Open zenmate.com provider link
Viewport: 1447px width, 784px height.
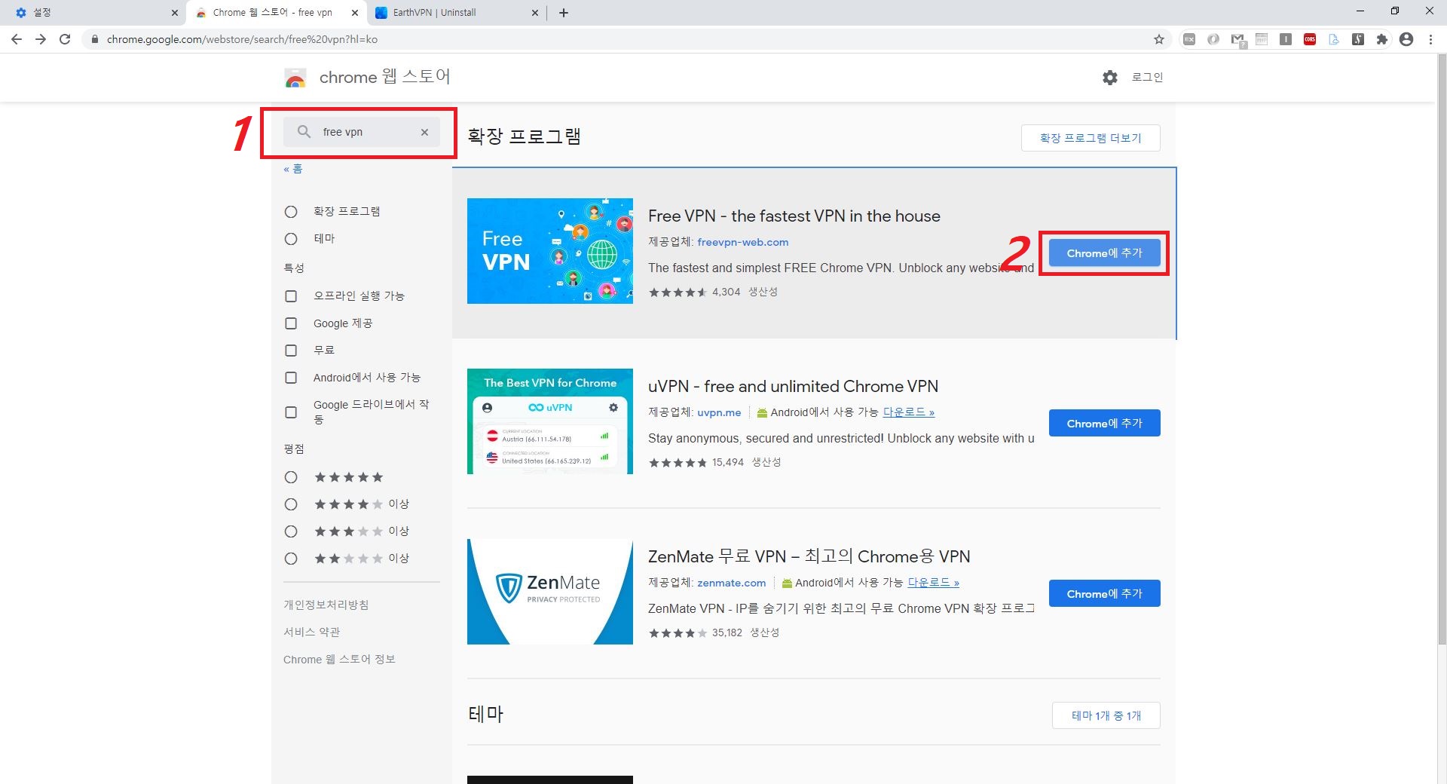pyautogui.click(x=732, y=583)
